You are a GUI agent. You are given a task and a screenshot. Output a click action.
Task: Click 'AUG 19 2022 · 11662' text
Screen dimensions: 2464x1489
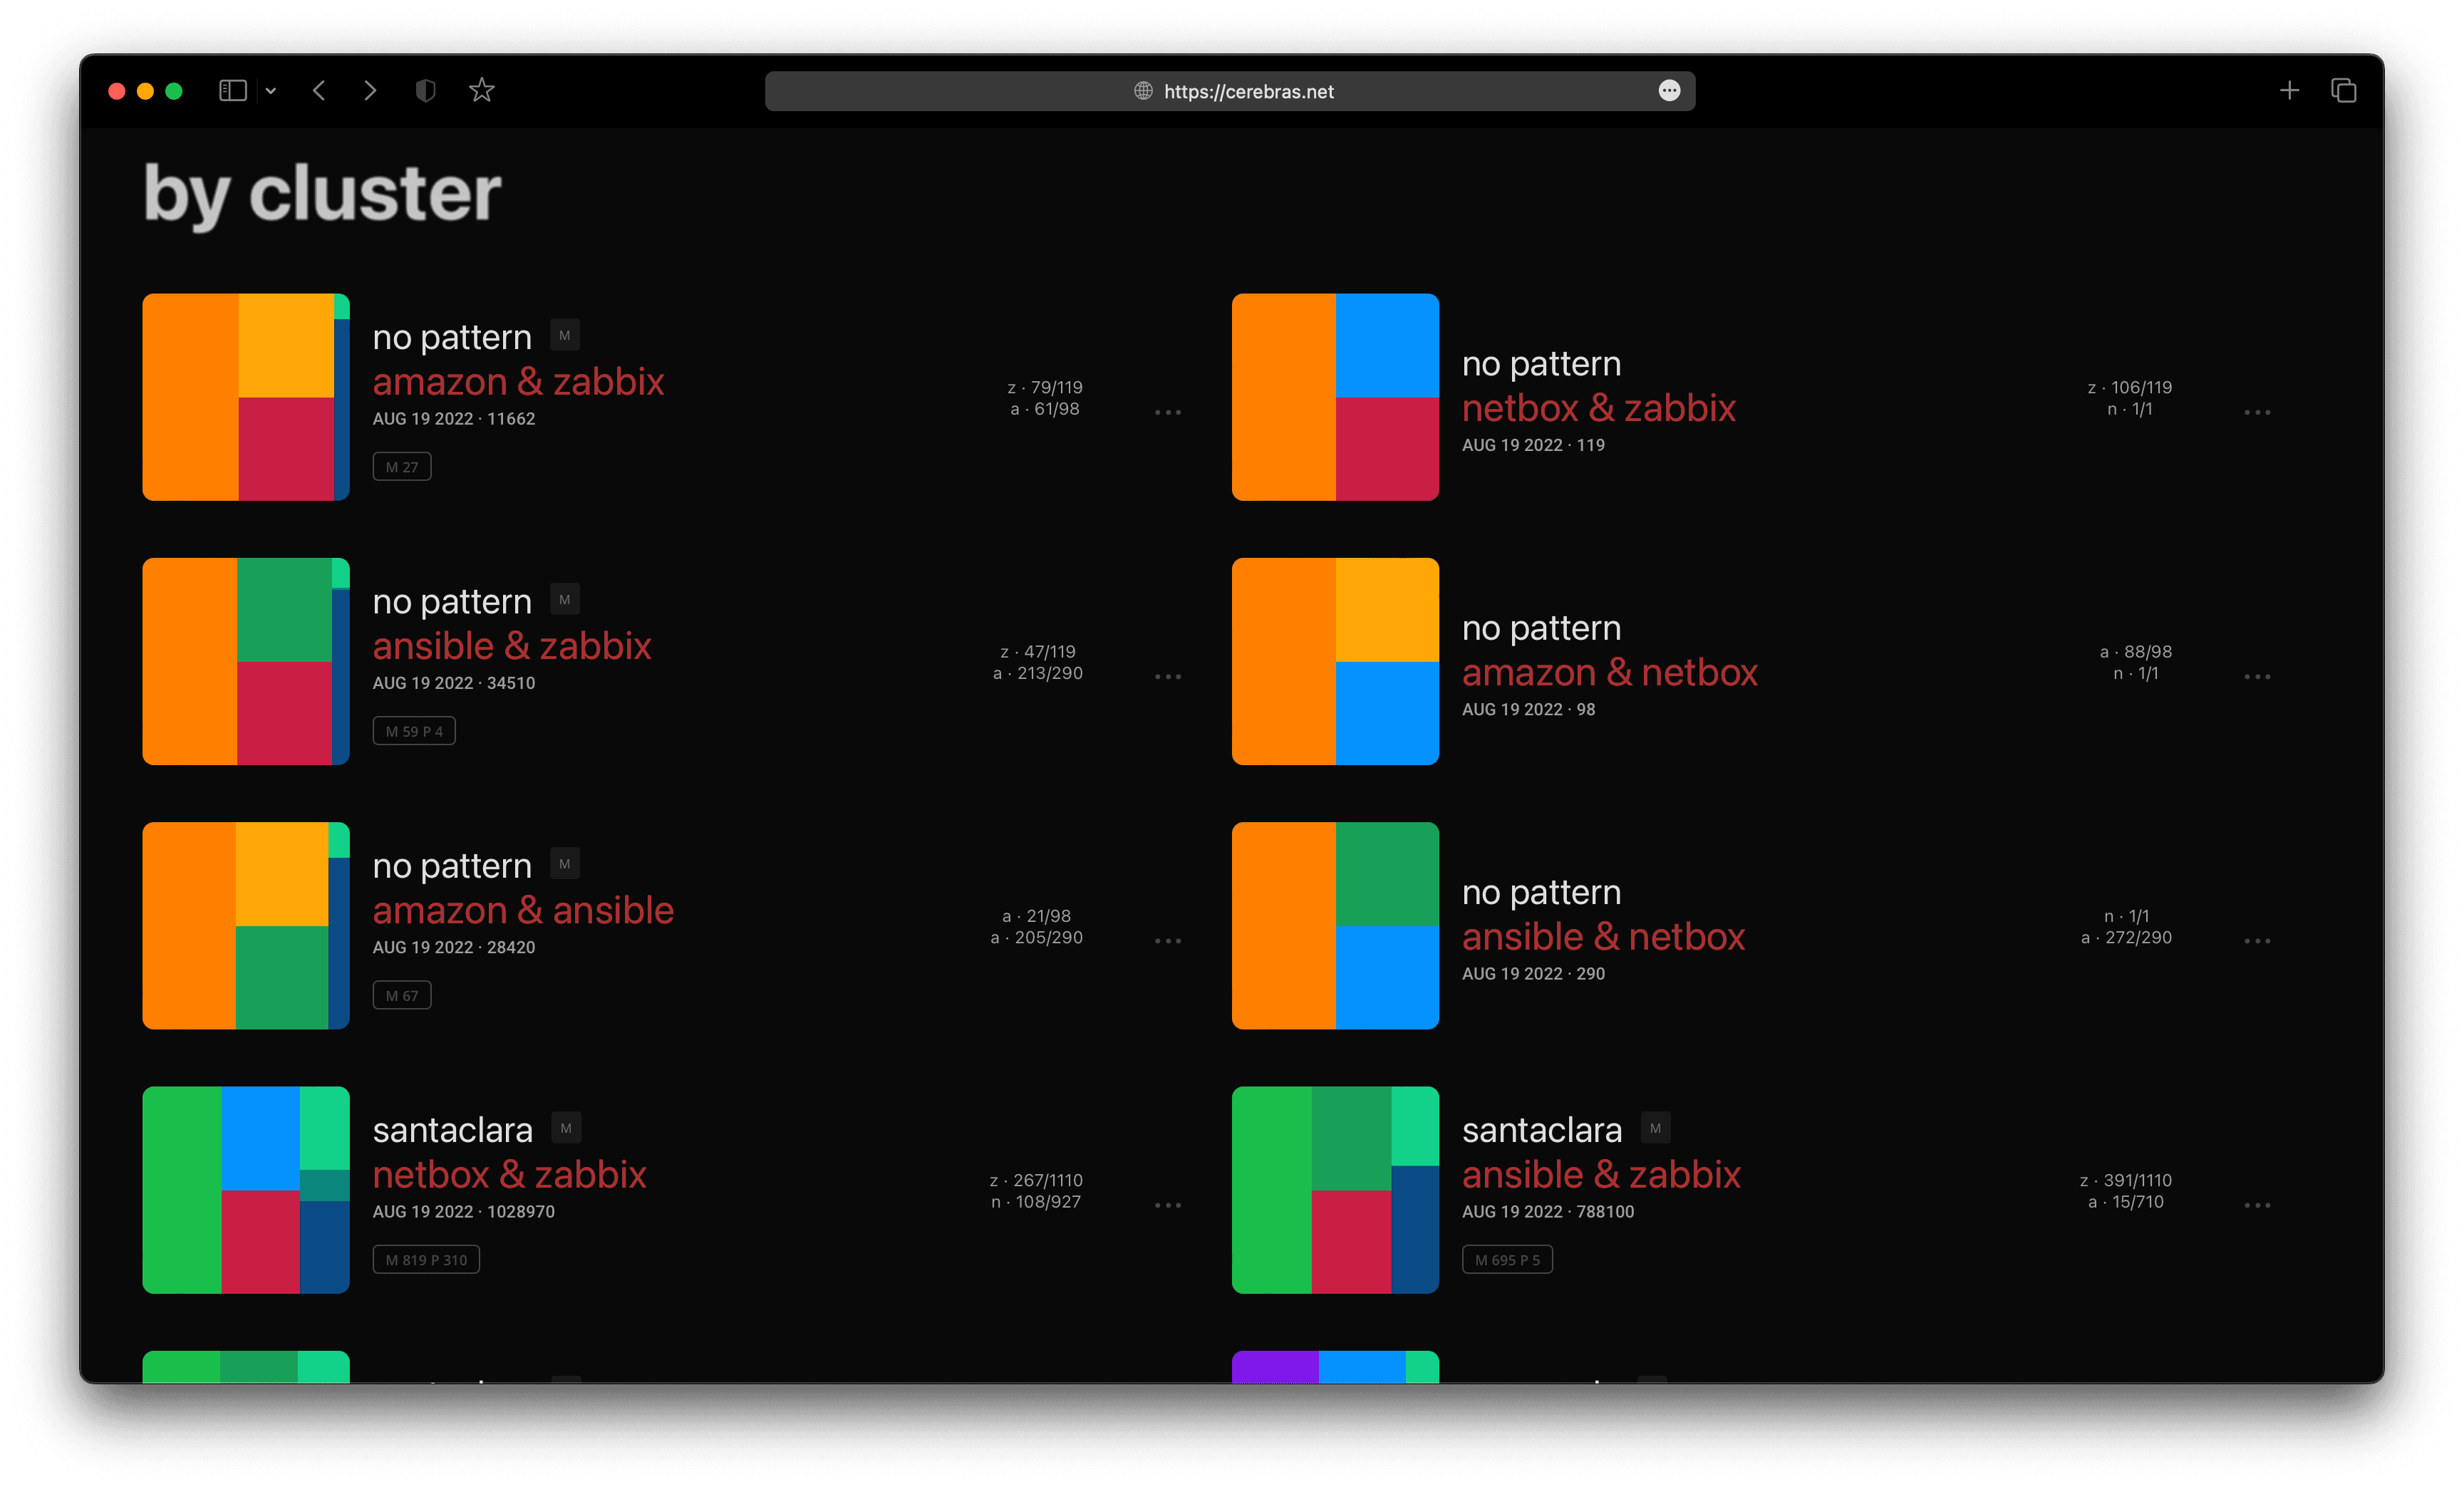454,419
